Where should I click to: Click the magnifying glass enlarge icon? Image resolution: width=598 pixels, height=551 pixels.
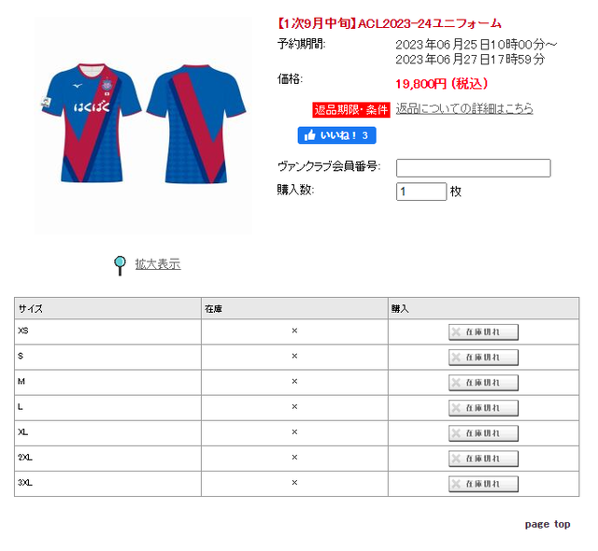coord(120,265)
